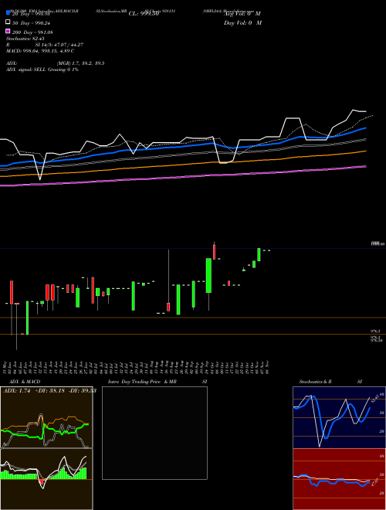Click the 'ADX: 1.74 +DY: 38.18' header text
386x510 pixels.
(x=34, y=391)
